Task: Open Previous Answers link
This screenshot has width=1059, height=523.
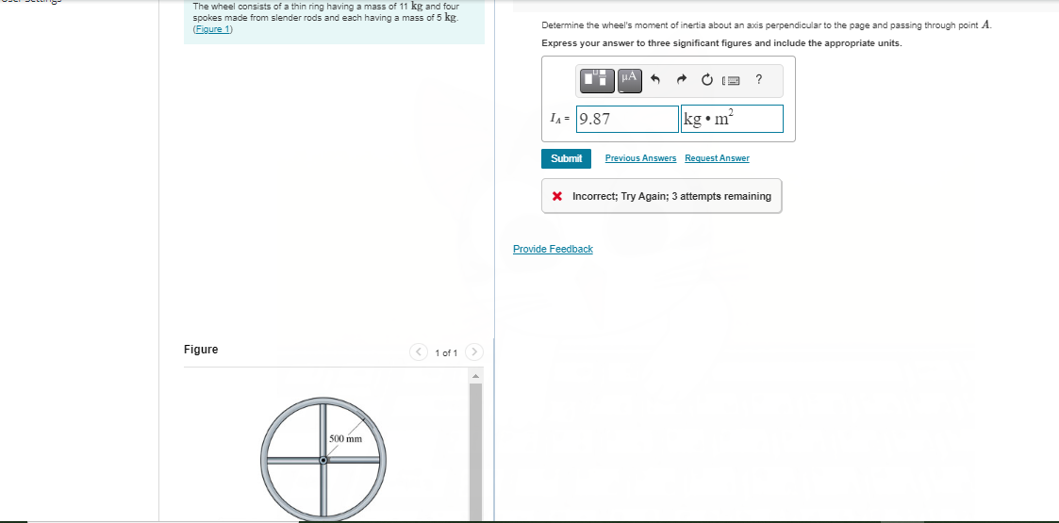Action: pos(640,158)
